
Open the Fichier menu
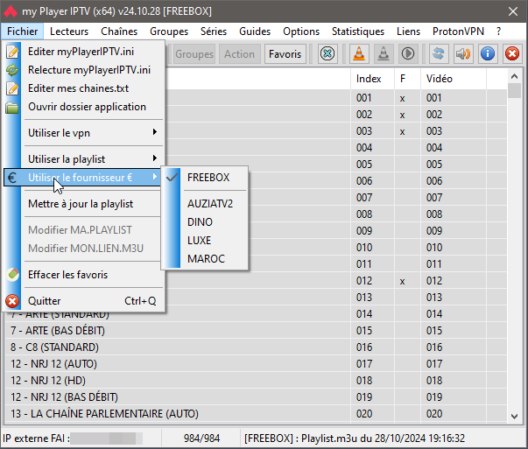(22, 32)
